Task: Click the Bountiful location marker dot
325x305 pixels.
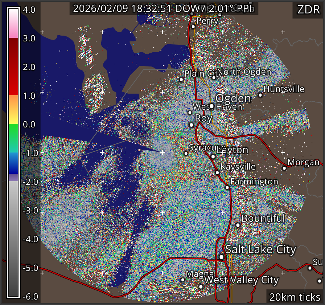Action: tap(238, 225)
